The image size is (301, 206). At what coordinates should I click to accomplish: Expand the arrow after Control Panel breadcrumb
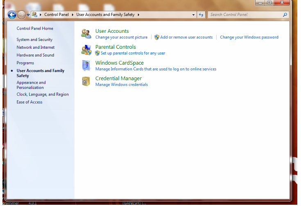pos(72,15)
